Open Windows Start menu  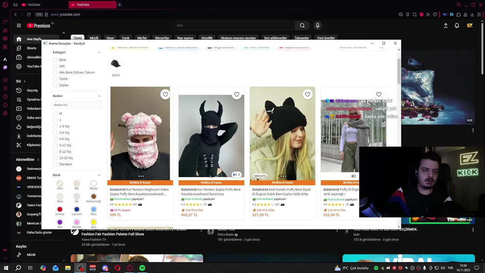[6, 268]
